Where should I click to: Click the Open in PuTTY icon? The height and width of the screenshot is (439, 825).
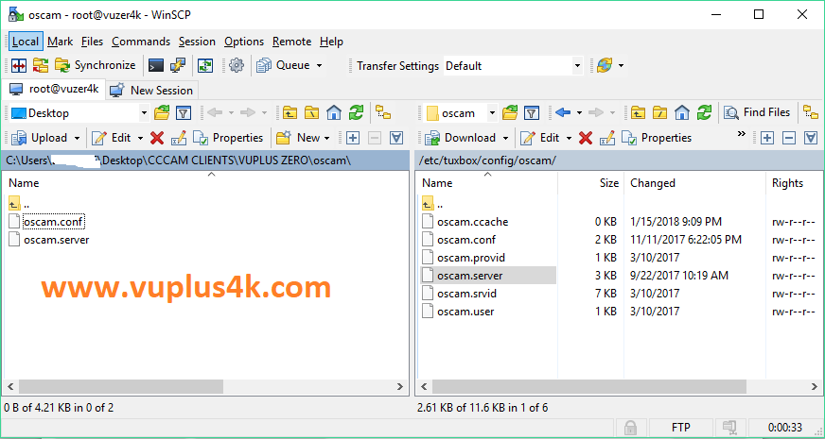pos(178,66)
